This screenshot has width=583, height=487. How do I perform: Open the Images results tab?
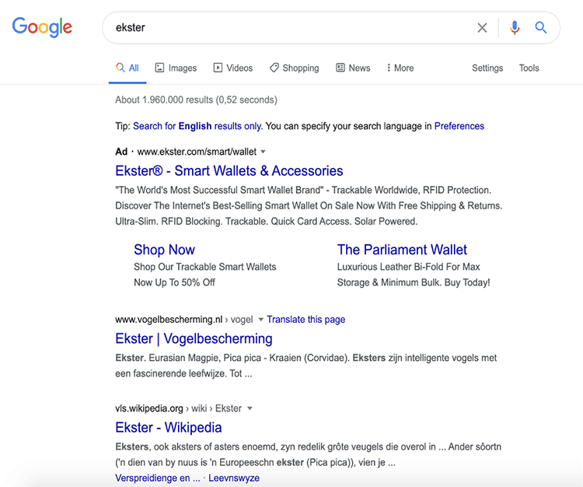(x=176, y=68)
